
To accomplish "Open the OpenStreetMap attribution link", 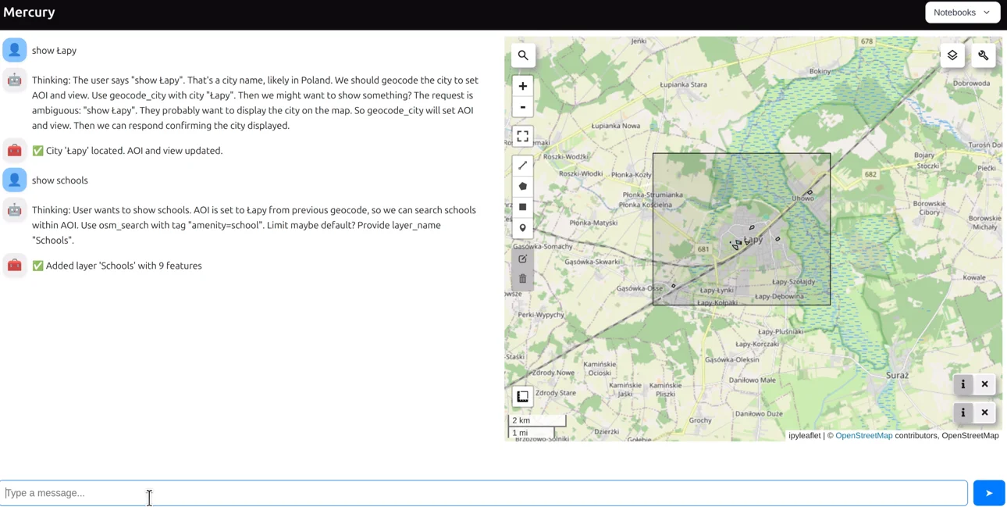I will click(863, 436).
